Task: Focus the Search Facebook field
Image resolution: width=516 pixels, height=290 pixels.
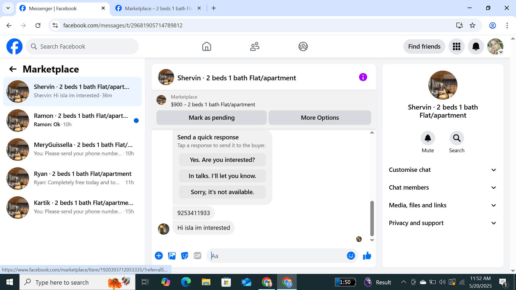Action: [x=82, y=46]
